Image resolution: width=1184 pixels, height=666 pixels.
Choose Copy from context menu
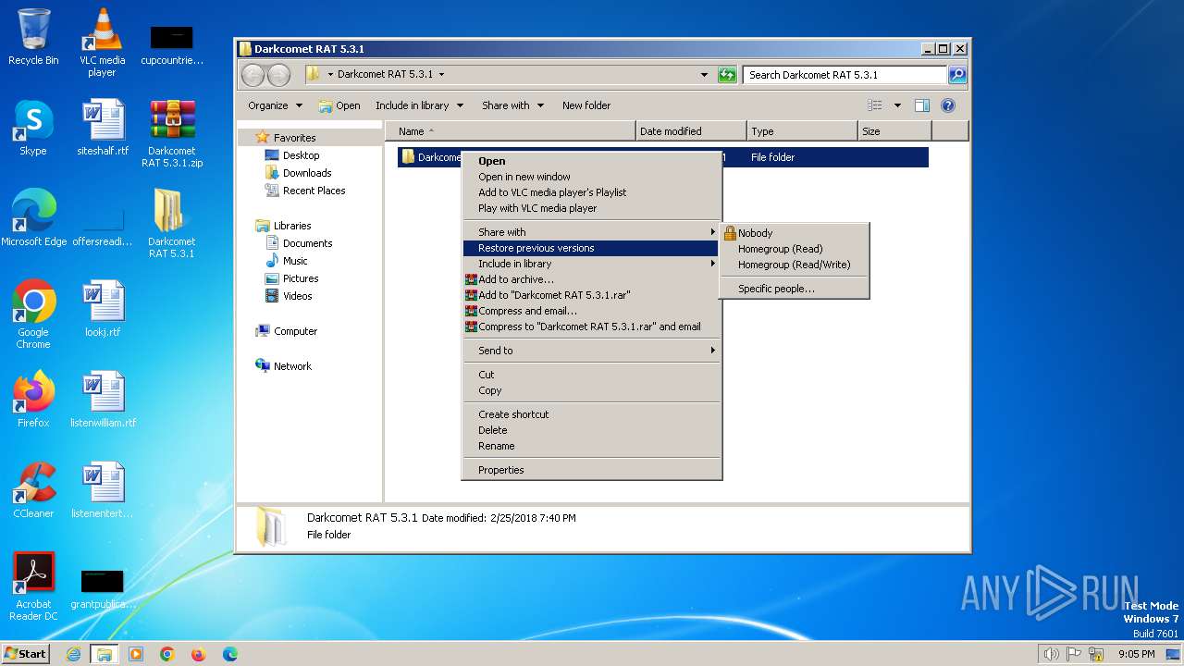591,390
